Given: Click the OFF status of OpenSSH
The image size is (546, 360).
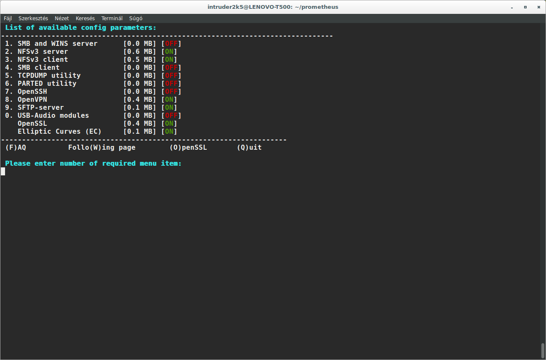Looking at the screenshot, I should coord(171,92).
